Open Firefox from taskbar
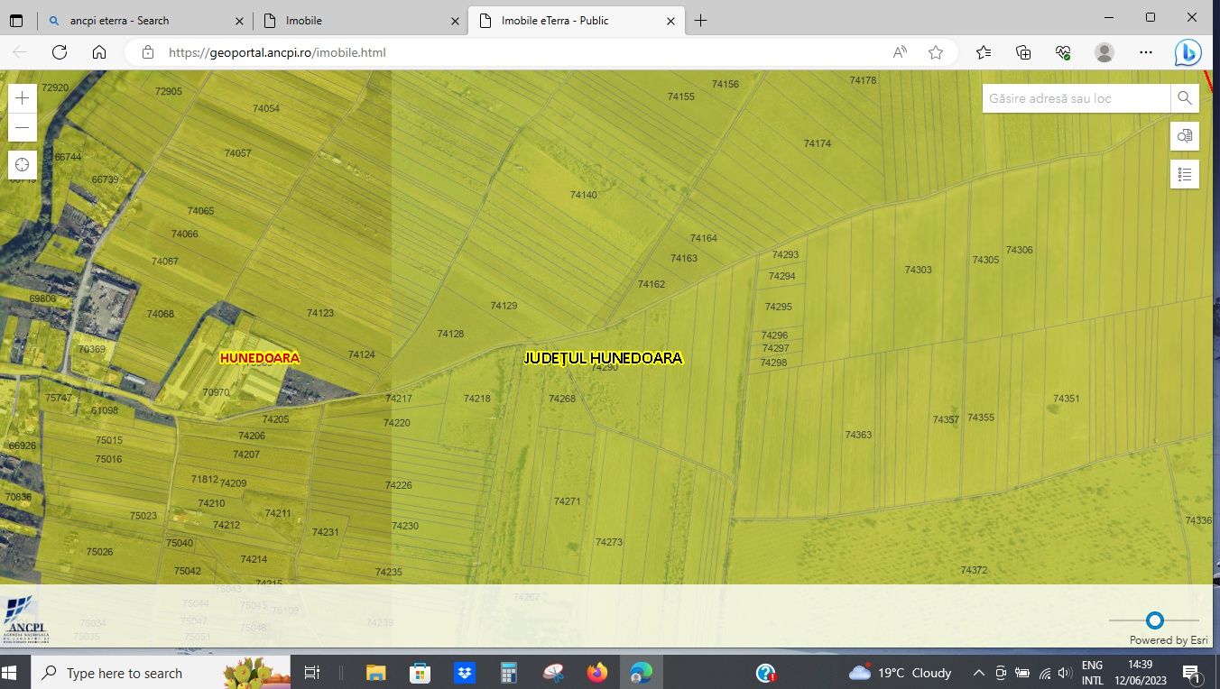1220x689 pixels. click(597, 673)
